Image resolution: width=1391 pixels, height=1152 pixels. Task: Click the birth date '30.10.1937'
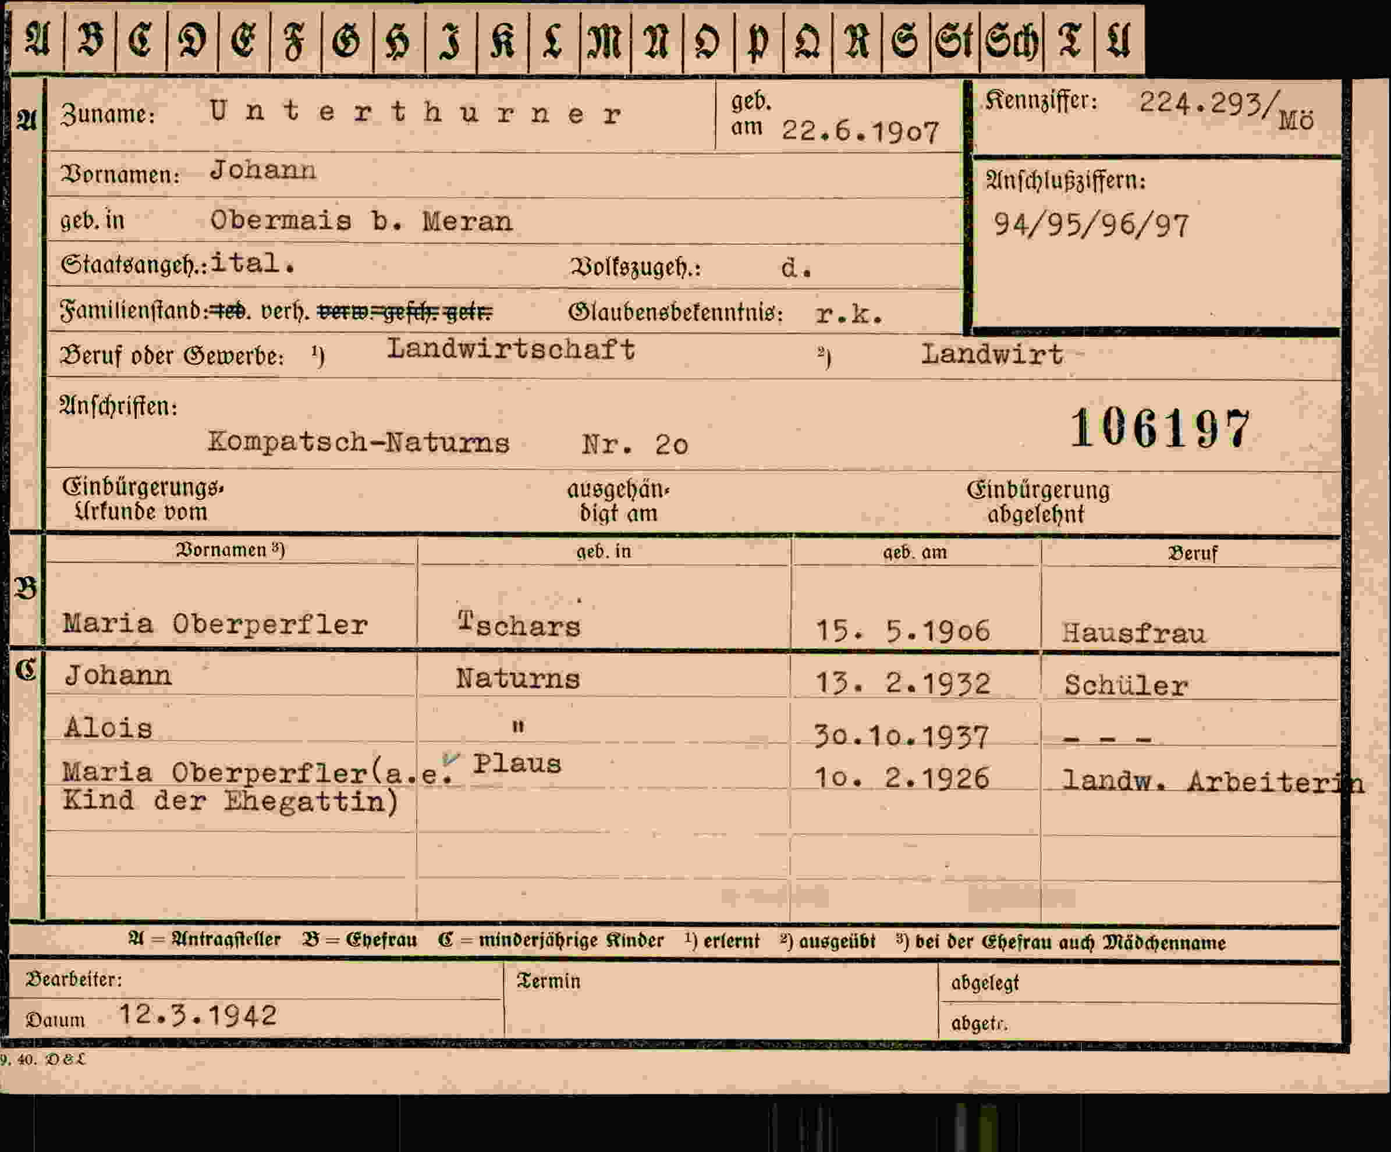tap(902, 736)
